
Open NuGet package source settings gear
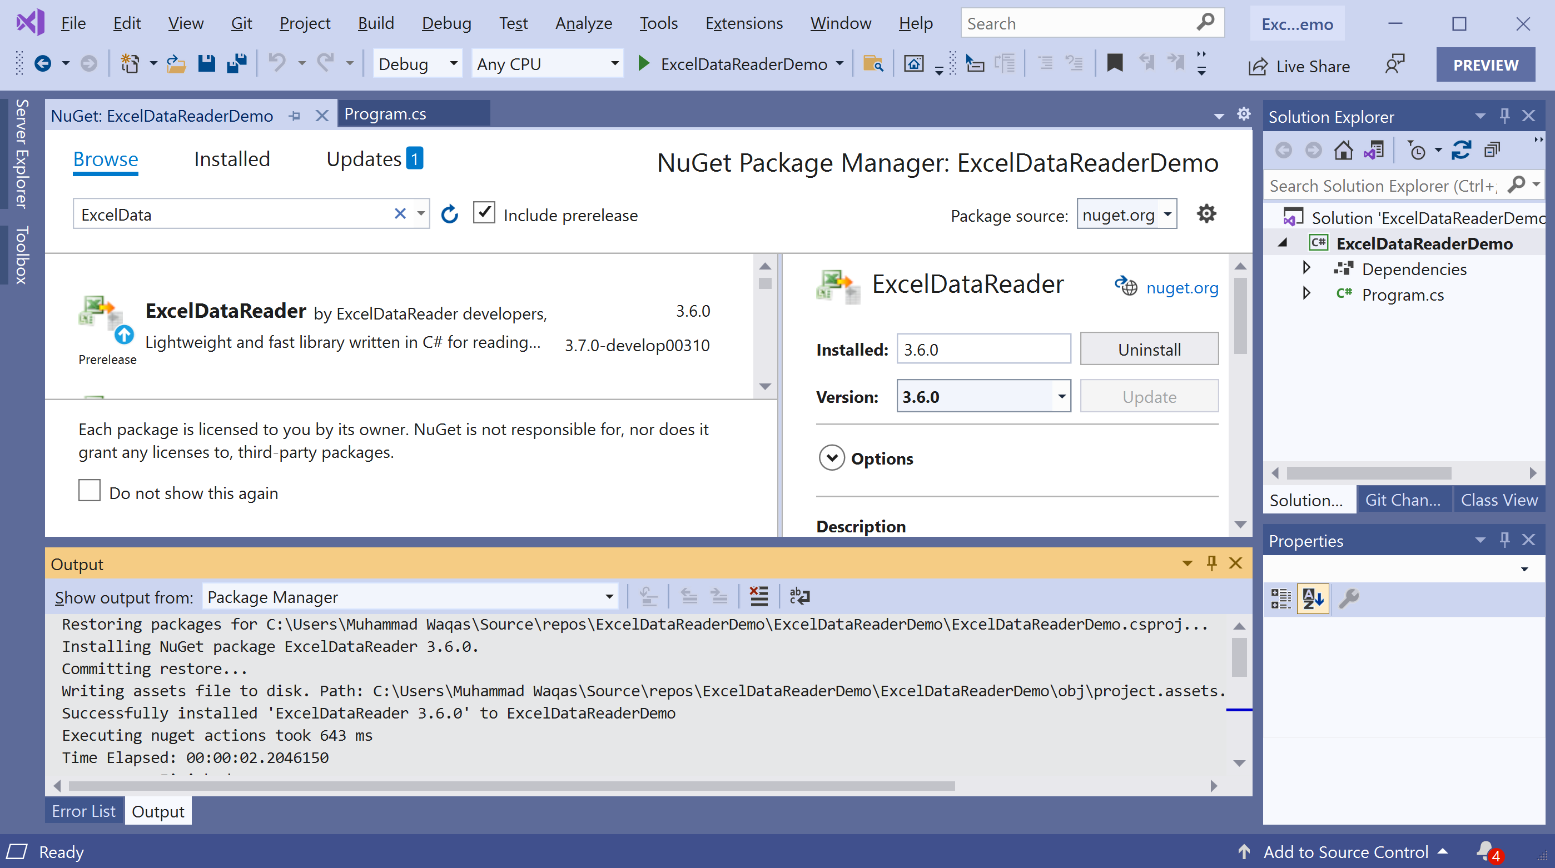(1205, 214)
